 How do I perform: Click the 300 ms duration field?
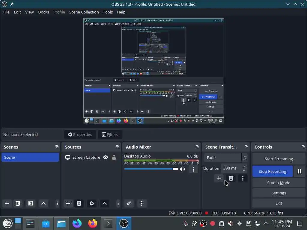coord(231,168)
